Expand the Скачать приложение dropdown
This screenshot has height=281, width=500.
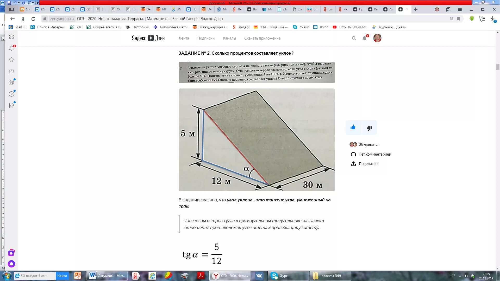pyautogui.click(x=262, y=38)
